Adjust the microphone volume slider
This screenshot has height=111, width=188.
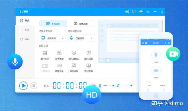tap(109, 85)
